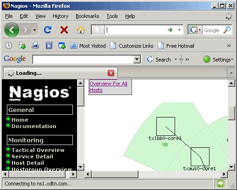Screen dimensions: 237x190
Task: Show more bookmarks via the chevron
Action: point(229,45)
